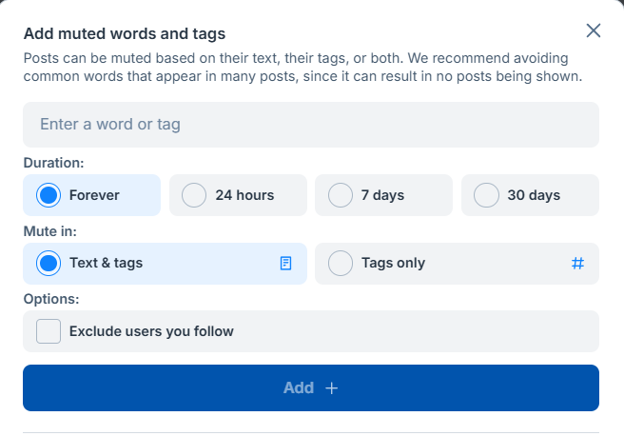Click the description paragraph about muted posts

pos(302,67)
